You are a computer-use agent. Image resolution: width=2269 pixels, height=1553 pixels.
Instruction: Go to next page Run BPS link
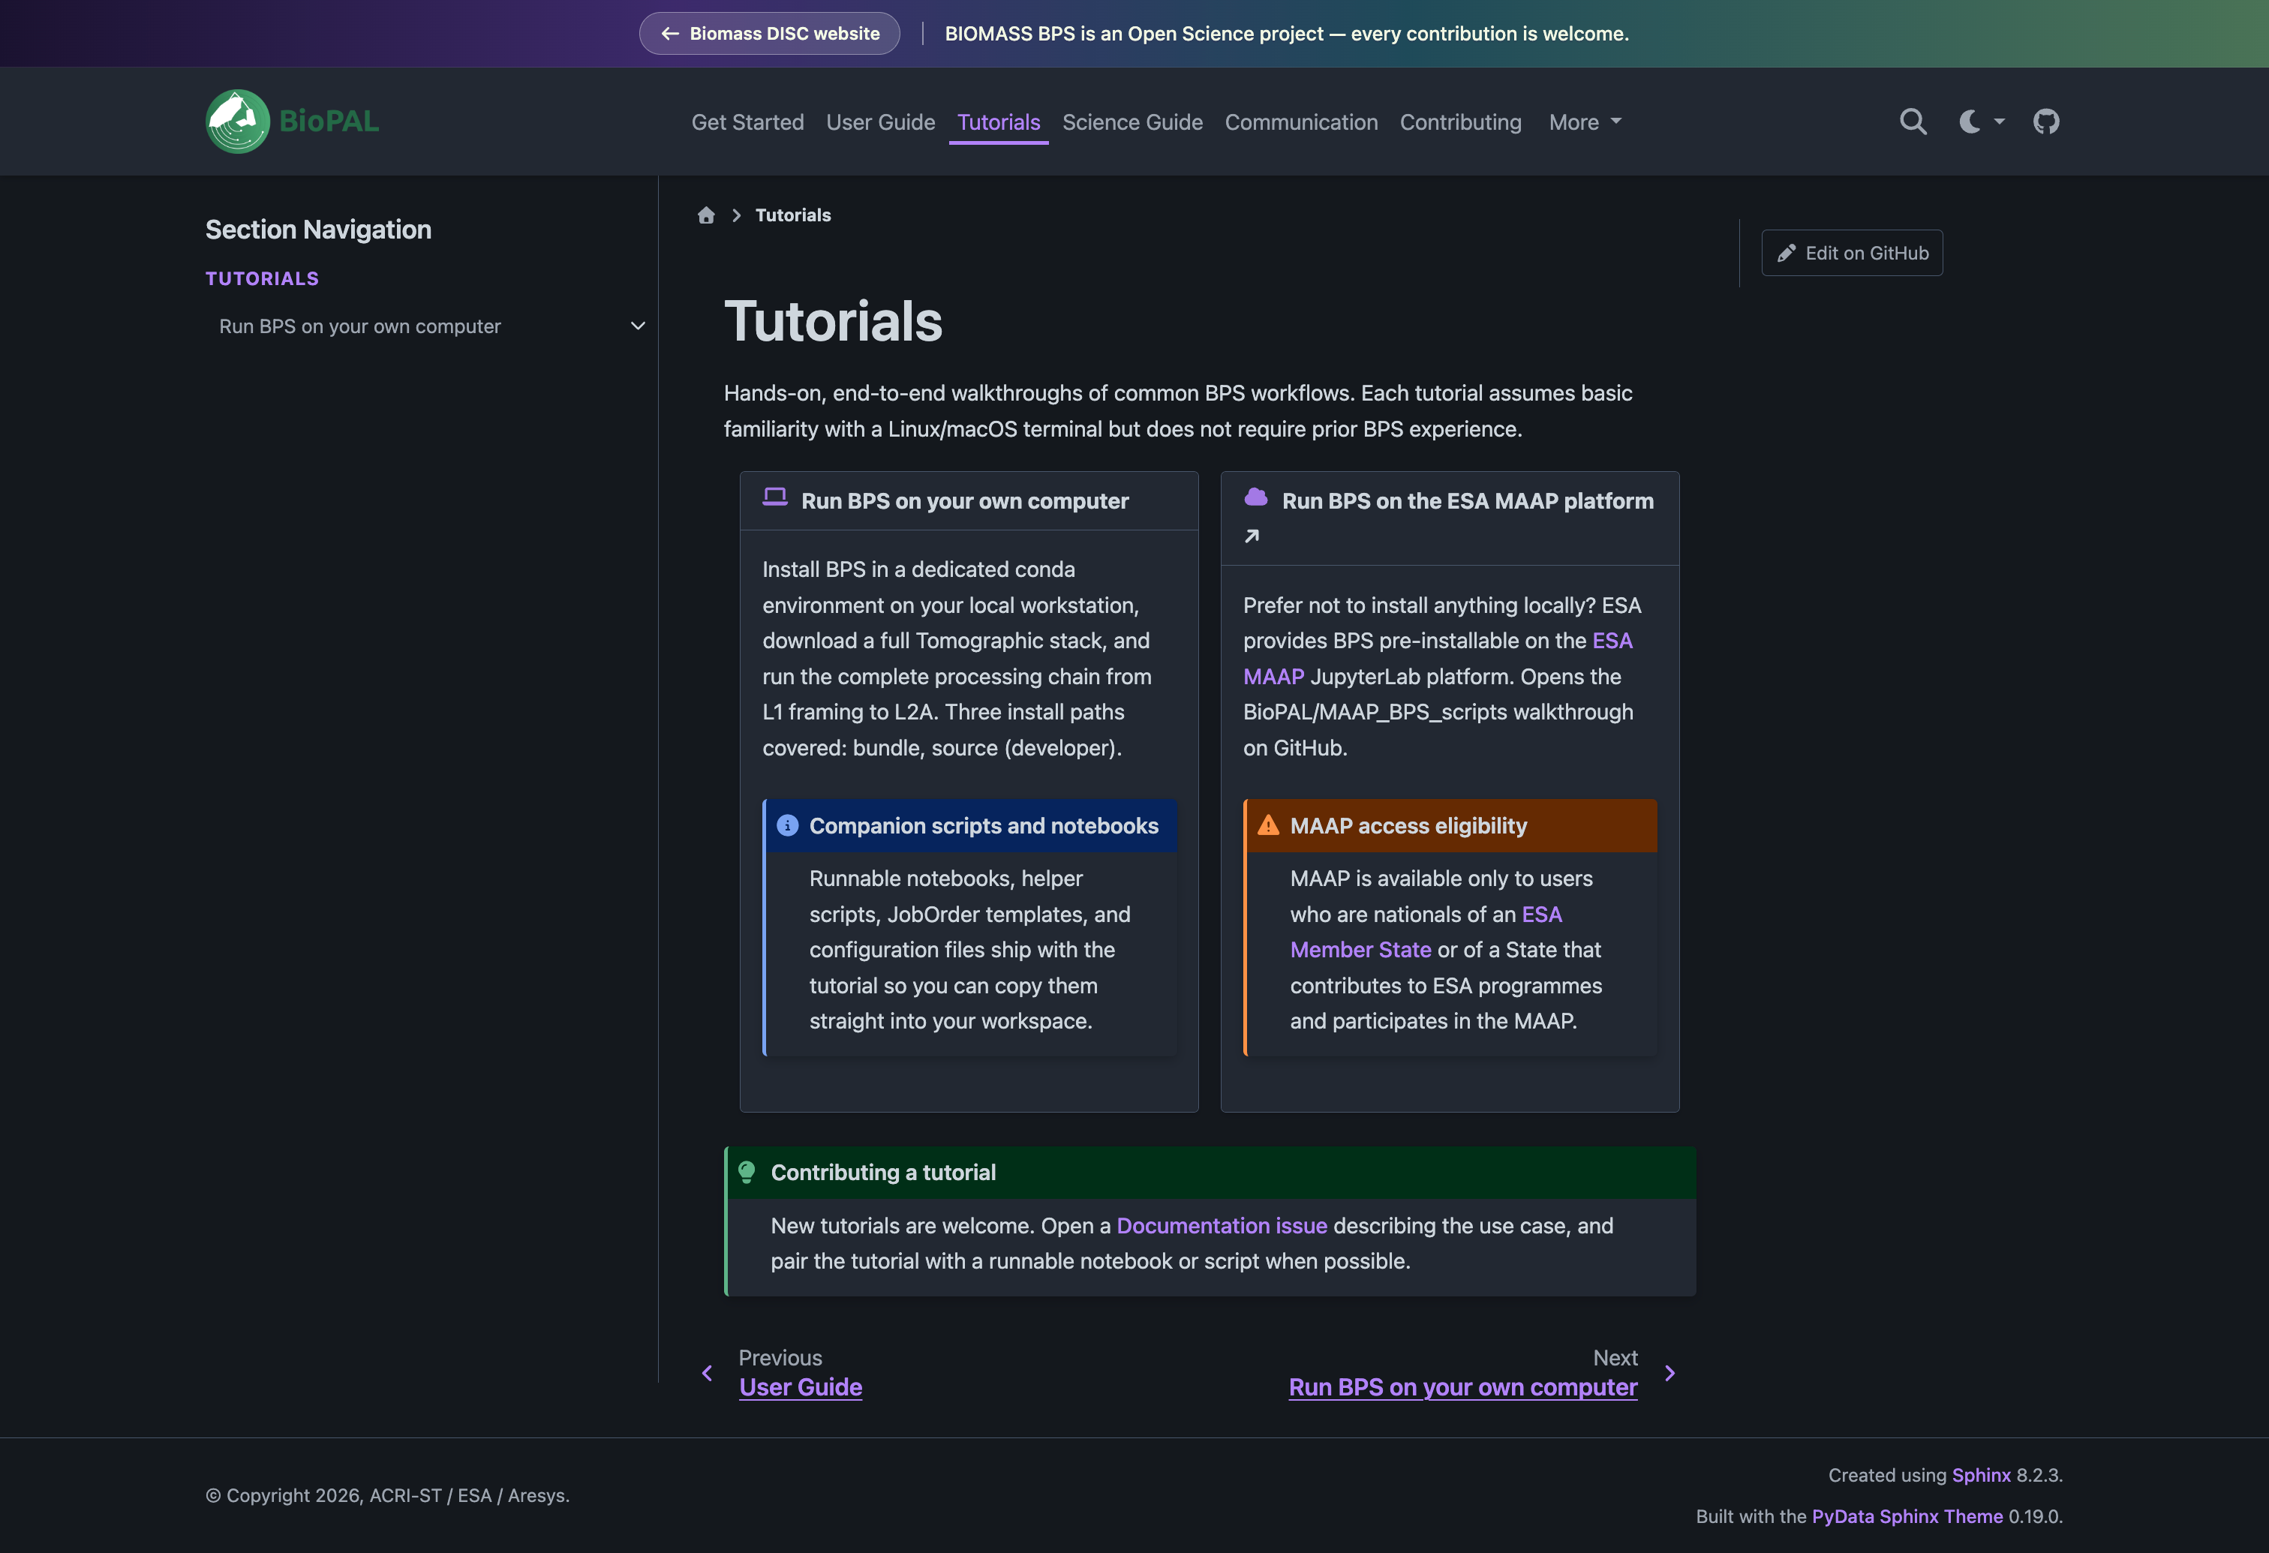(x=1462, y=1387)
